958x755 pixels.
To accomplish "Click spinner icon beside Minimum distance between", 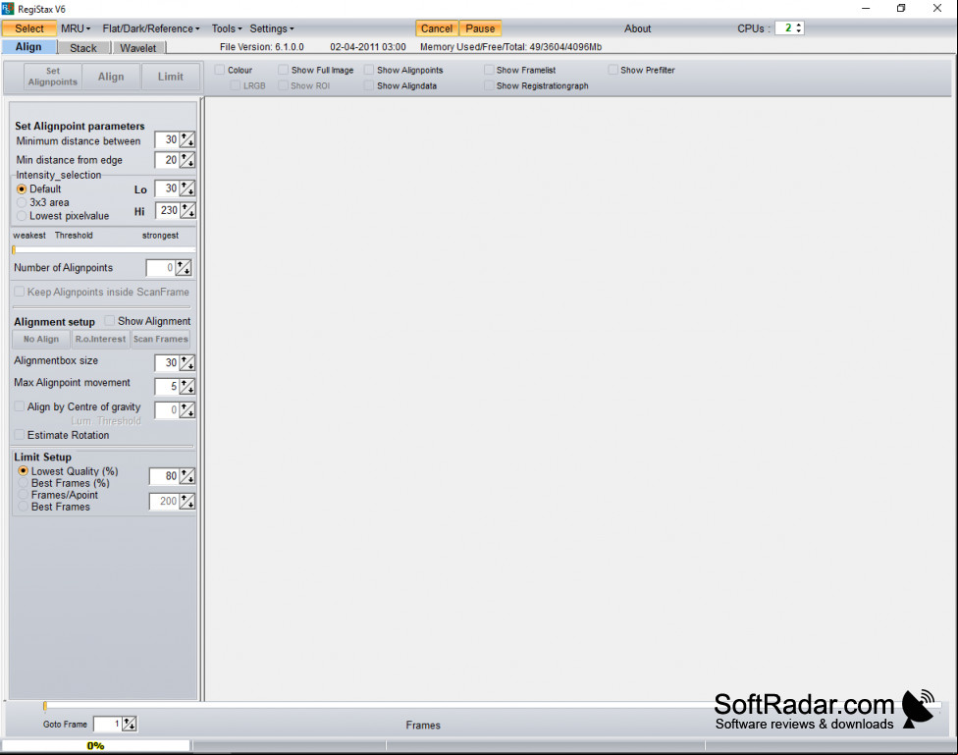I will pos(187,140).
